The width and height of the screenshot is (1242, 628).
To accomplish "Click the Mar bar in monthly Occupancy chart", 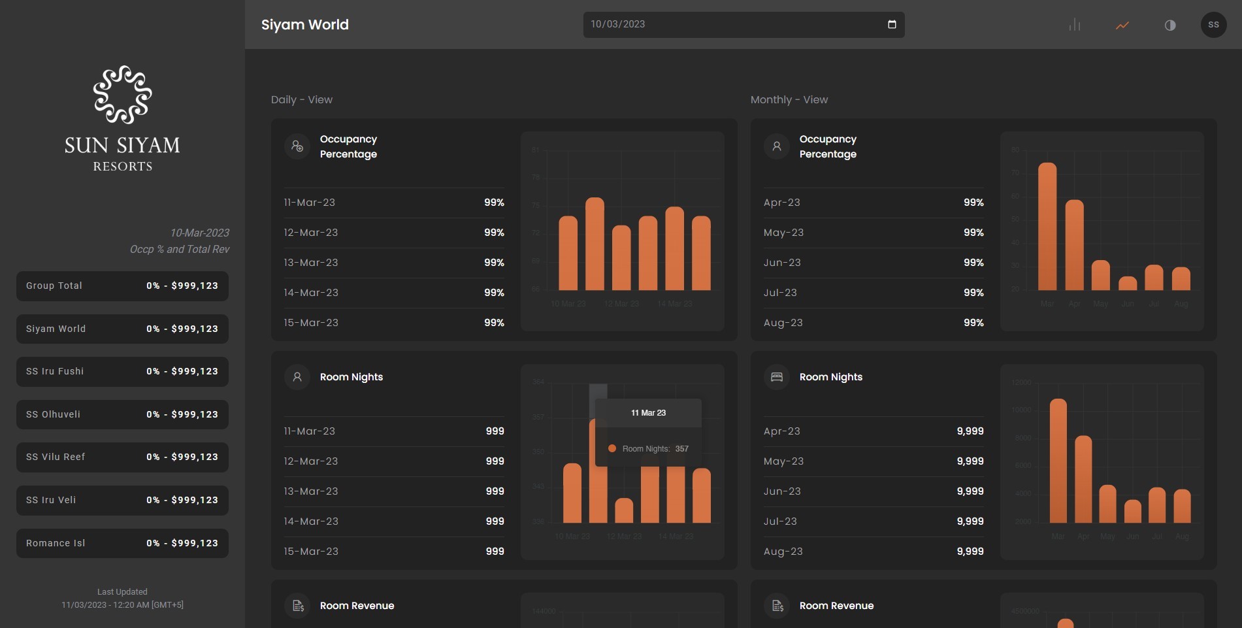I will coord(1047,226).
